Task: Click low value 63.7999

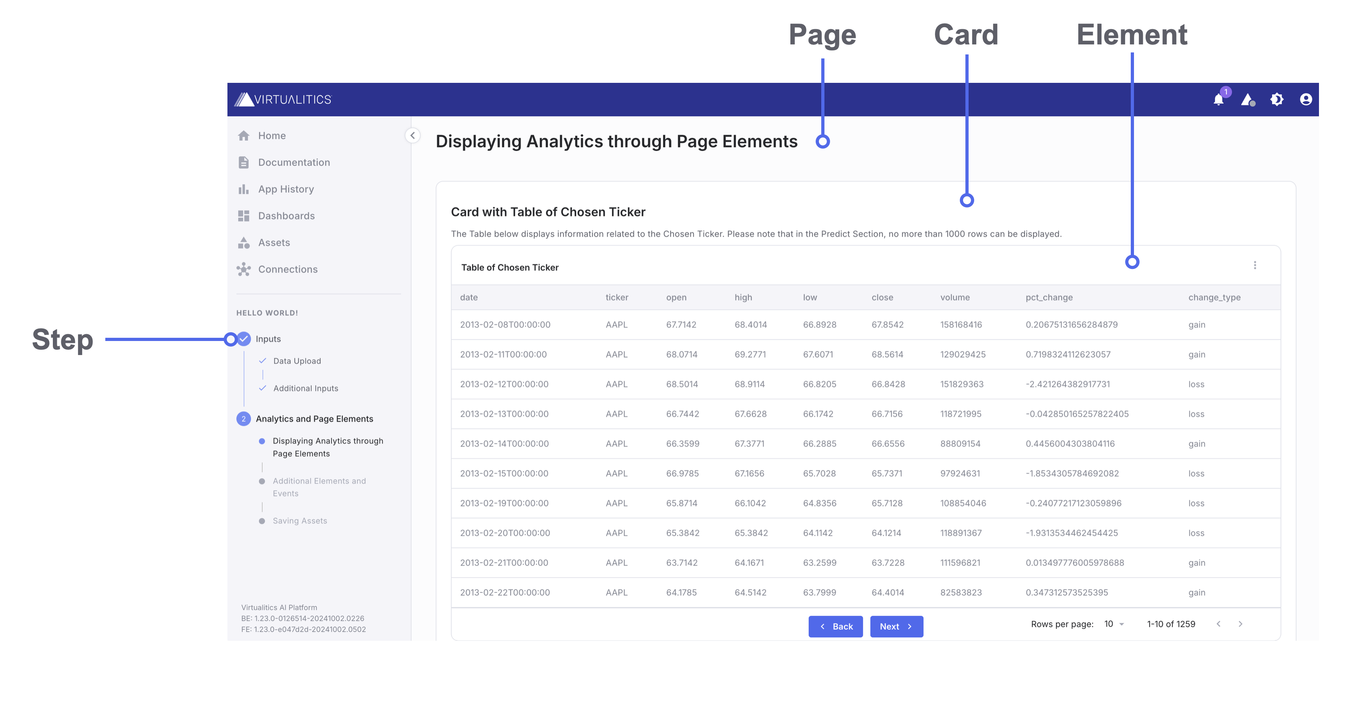Action: tap(819, 592)
